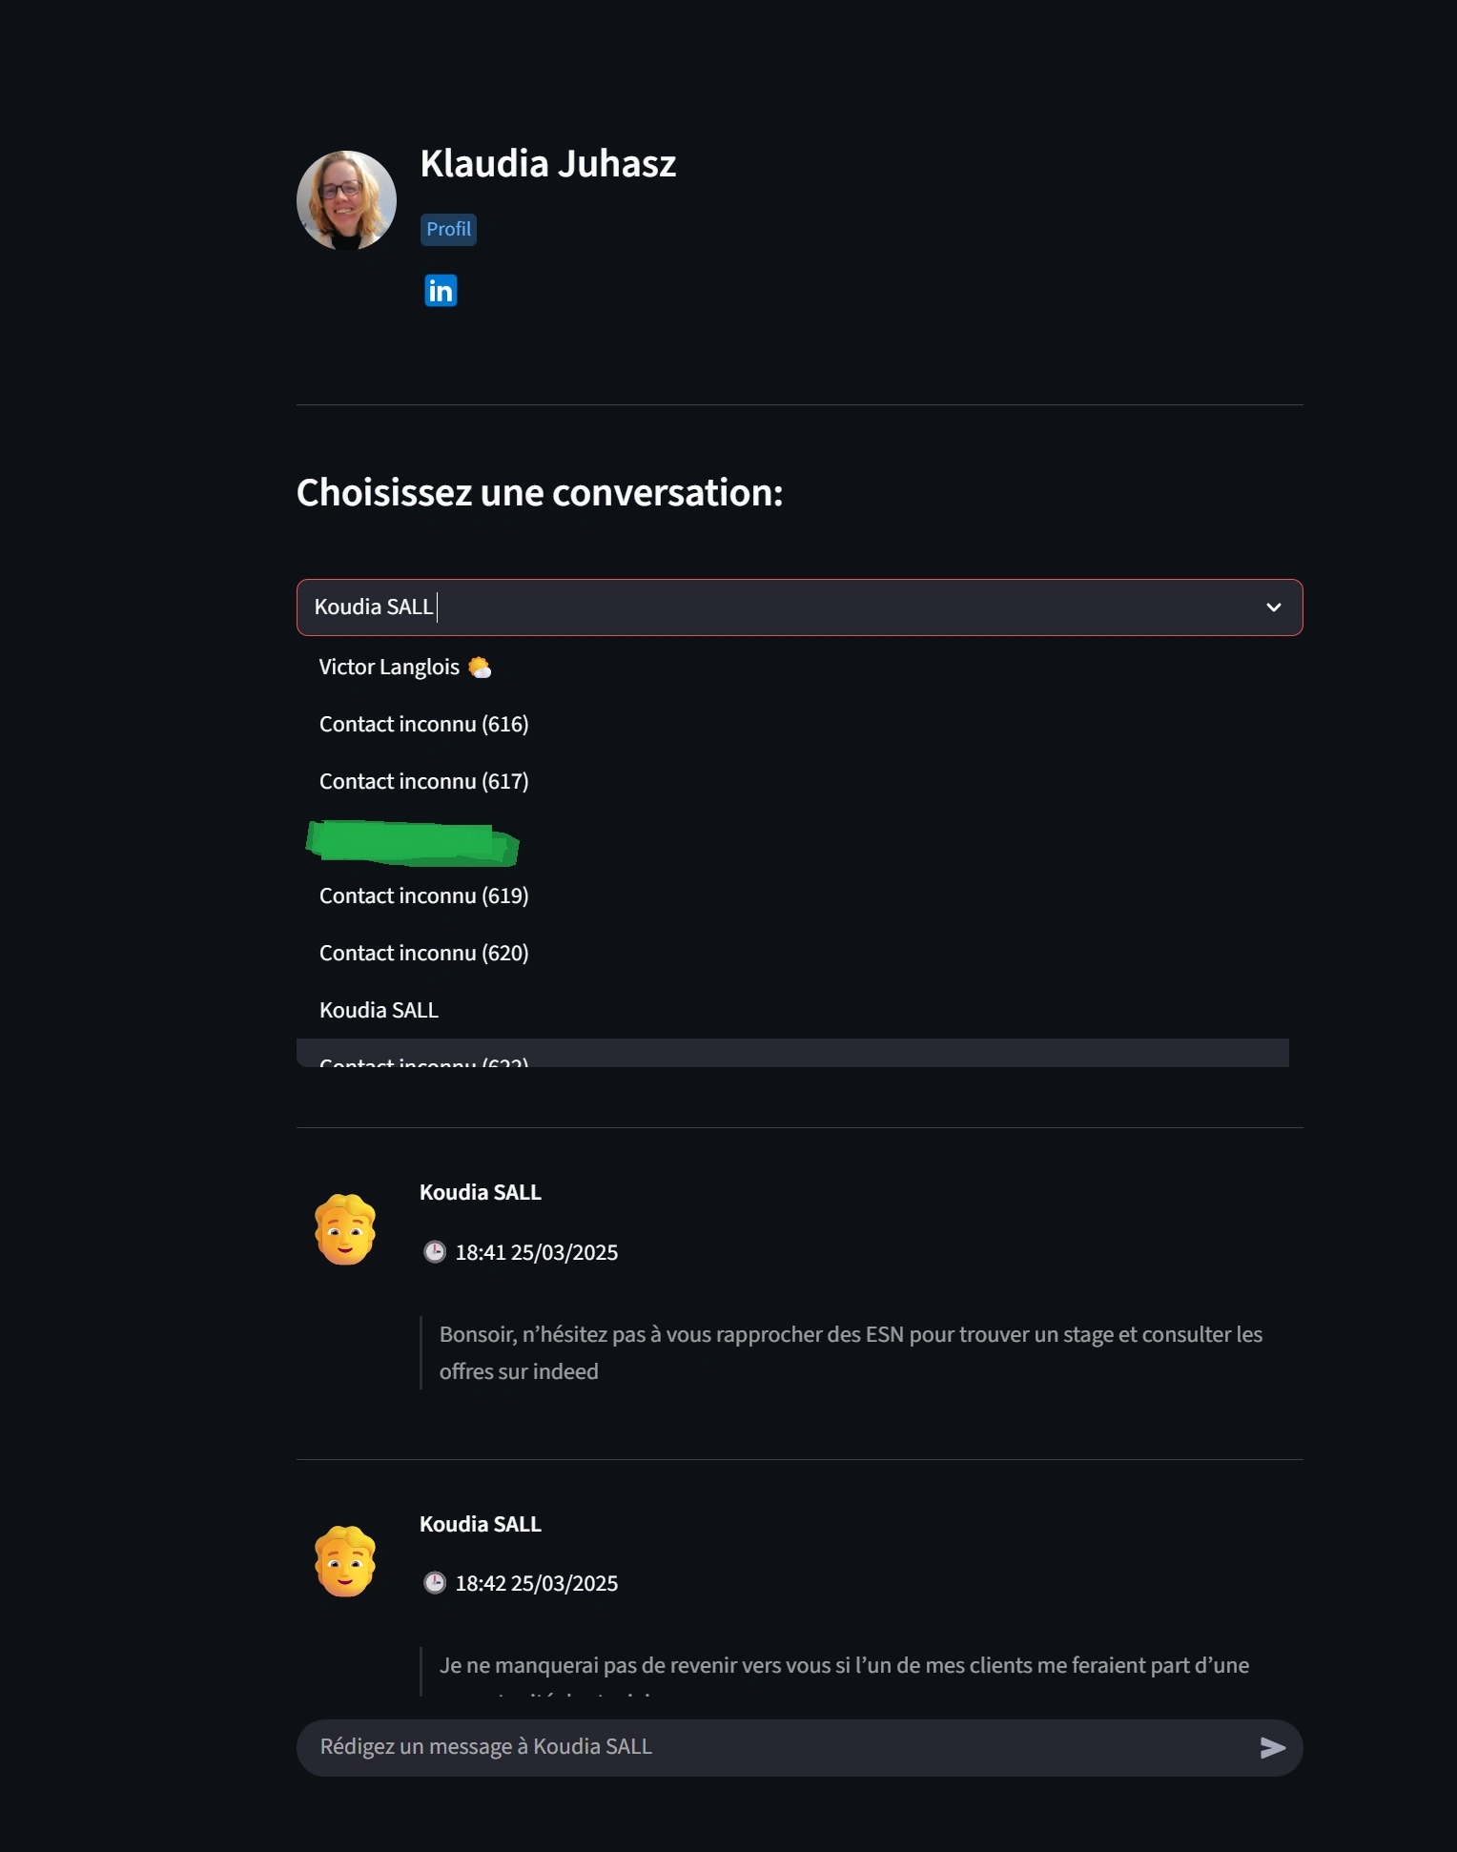This screenshot has width=1457, height=1852.
Task: Open the Profil link
Action: [x=448, y=229]
